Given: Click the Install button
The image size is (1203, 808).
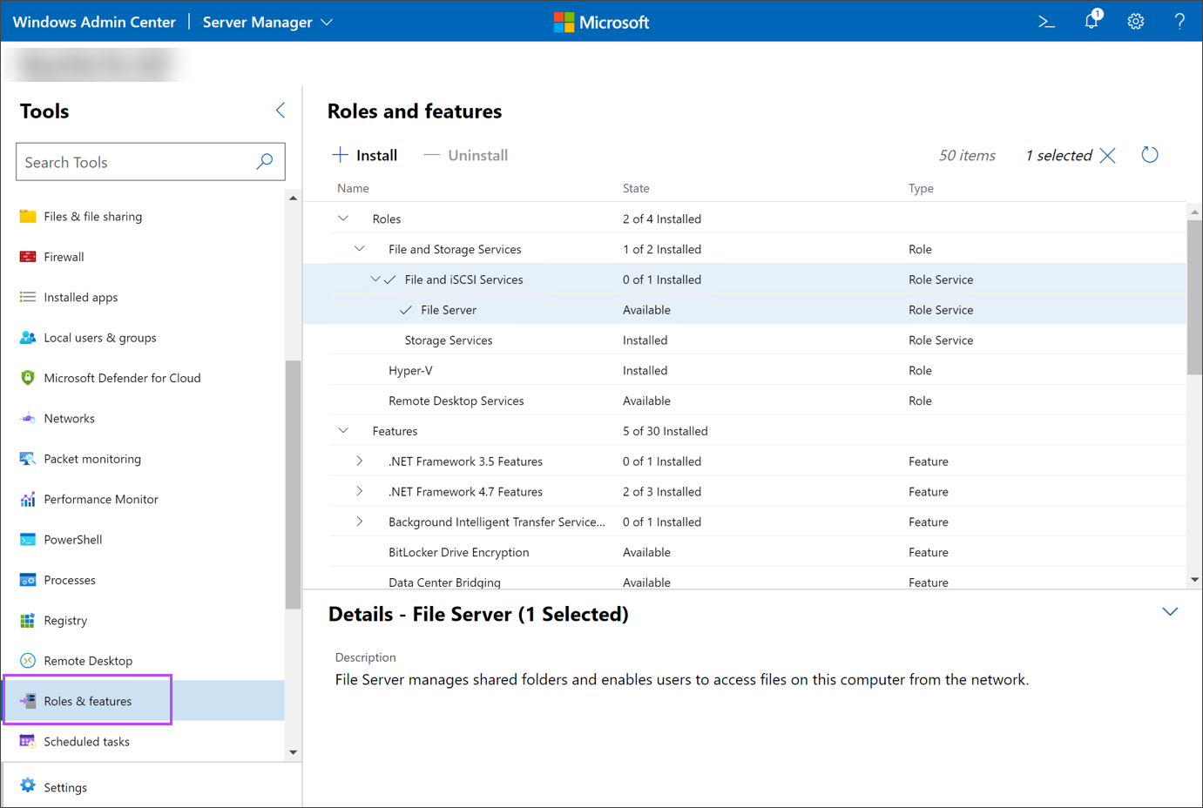Looking at the screenshot, I should (365, 155).
